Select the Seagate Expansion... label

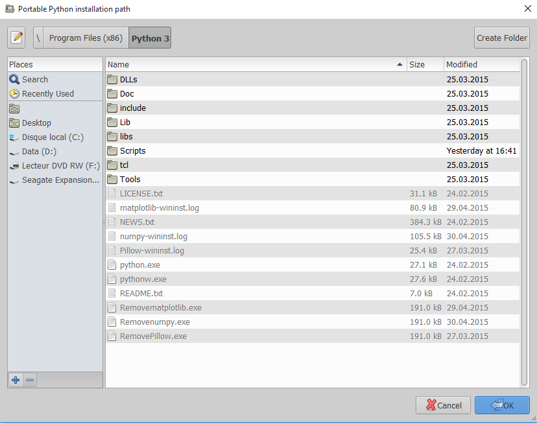(x=60, y=180)
